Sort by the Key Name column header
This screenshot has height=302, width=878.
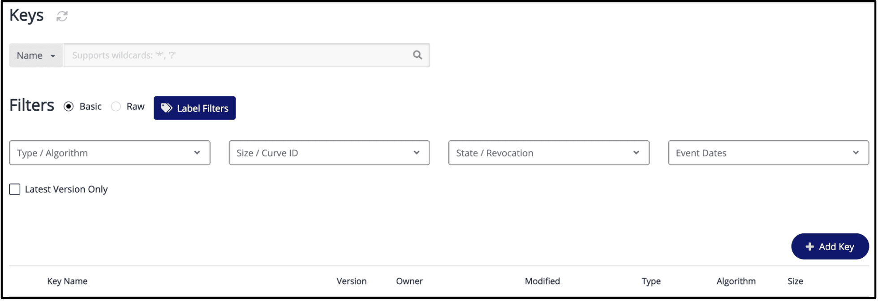[x=67, y=281]
